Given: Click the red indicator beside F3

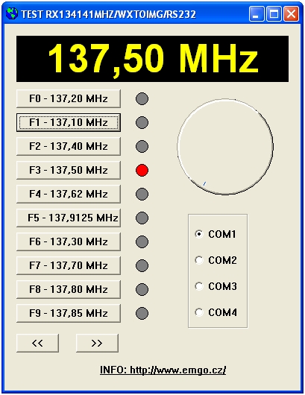Looking at the screenshot, I should pyautogui.click(x=142, y=170).
